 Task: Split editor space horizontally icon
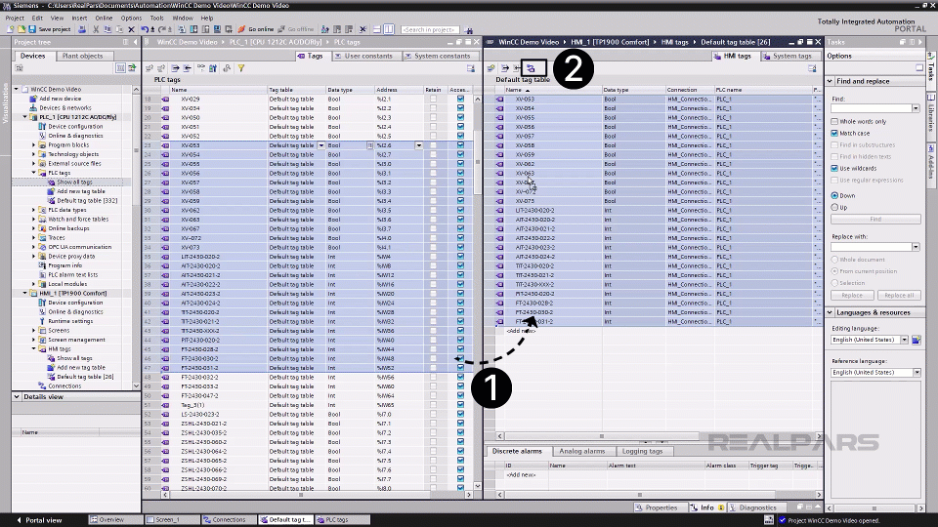(x=377, y=29)
